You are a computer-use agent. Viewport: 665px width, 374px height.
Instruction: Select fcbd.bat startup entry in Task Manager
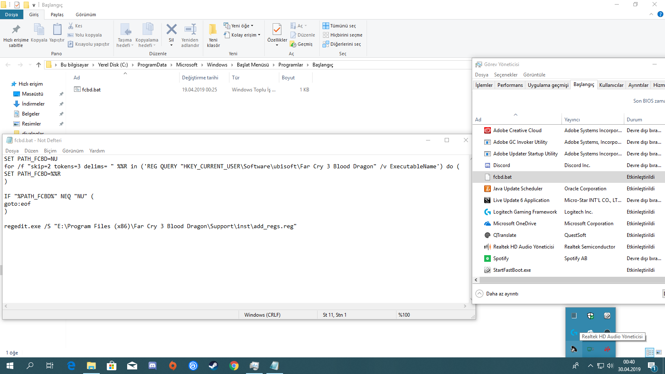[x=569, y=177]
